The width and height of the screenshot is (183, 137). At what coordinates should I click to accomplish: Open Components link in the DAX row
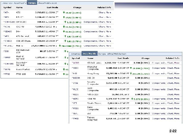(90, 31)
